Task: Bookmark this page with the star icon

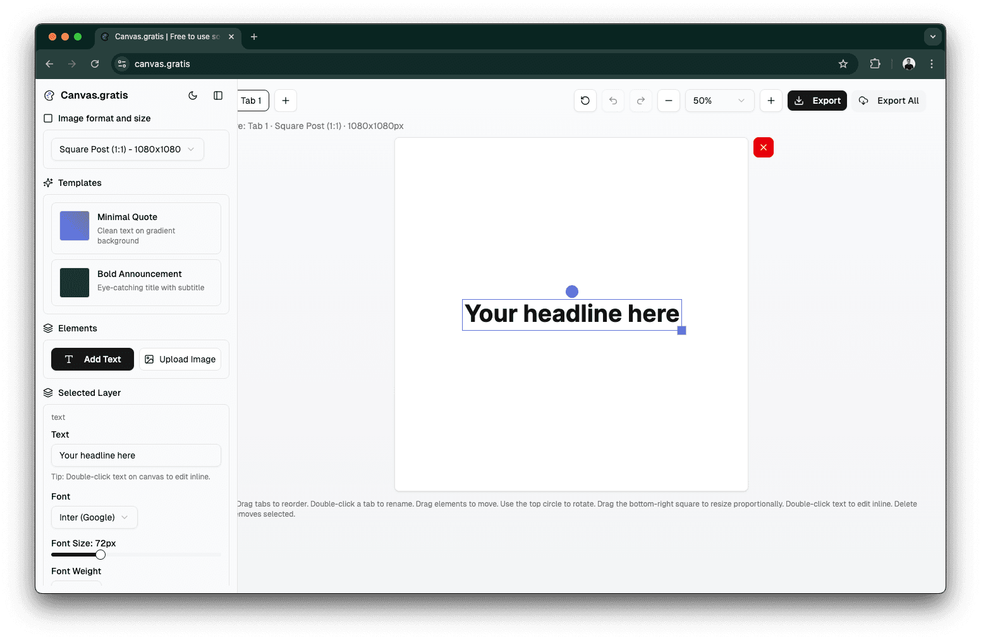Action: coord(843,64)
